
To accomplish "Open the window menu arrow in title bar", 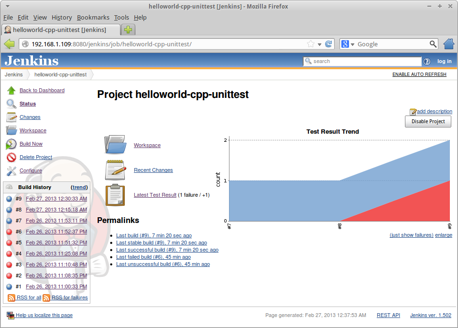I will point(8,6).
